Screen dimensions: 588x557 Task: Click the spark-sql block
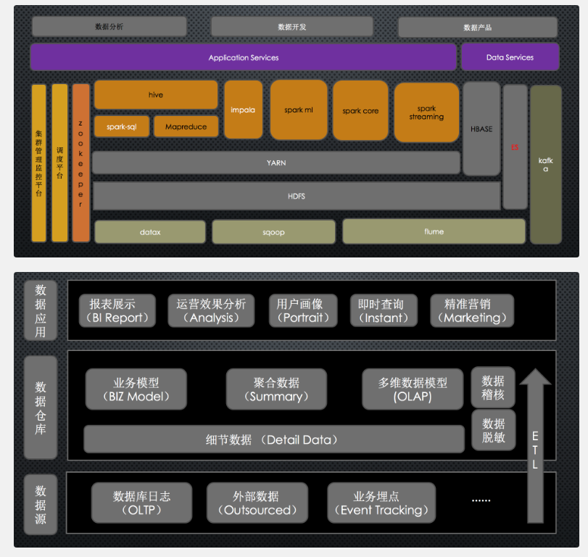point(122,127)
